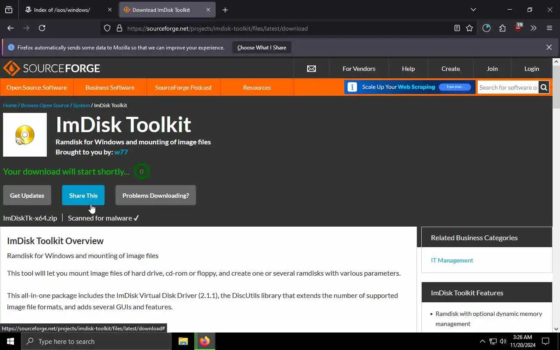Go to the SourceForge home logo

tap(52, 68)
